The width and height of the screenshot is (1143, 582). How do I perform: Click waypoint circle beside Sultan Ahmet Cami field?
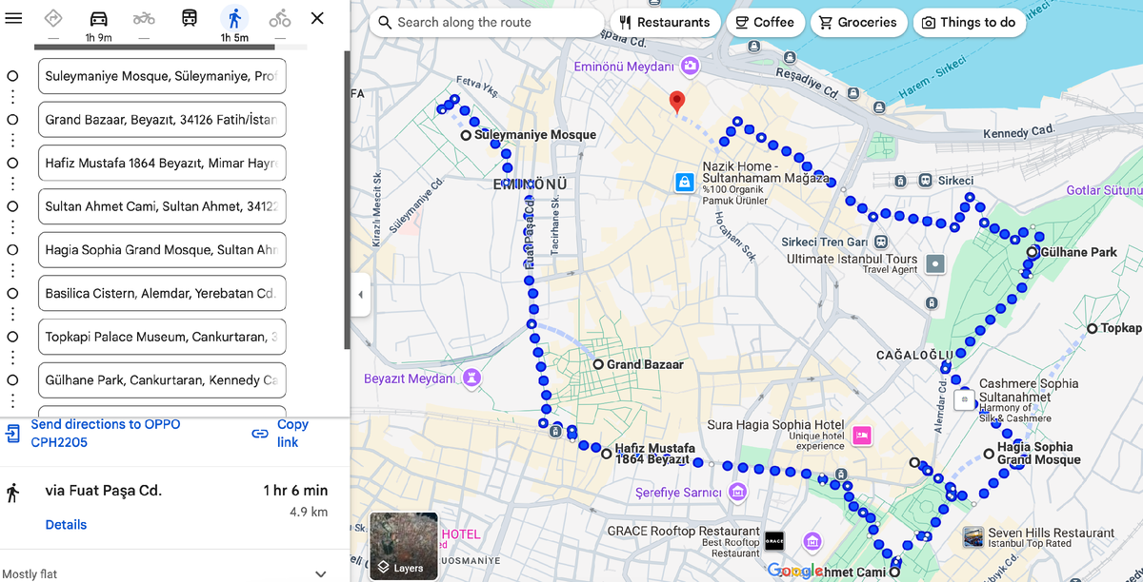[12, 206]
